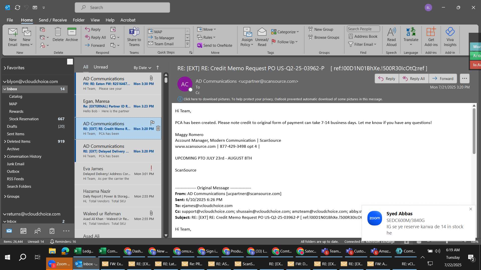Open the Acrobat ribbon tab
481x270 pixels.
tap(128, 20)
